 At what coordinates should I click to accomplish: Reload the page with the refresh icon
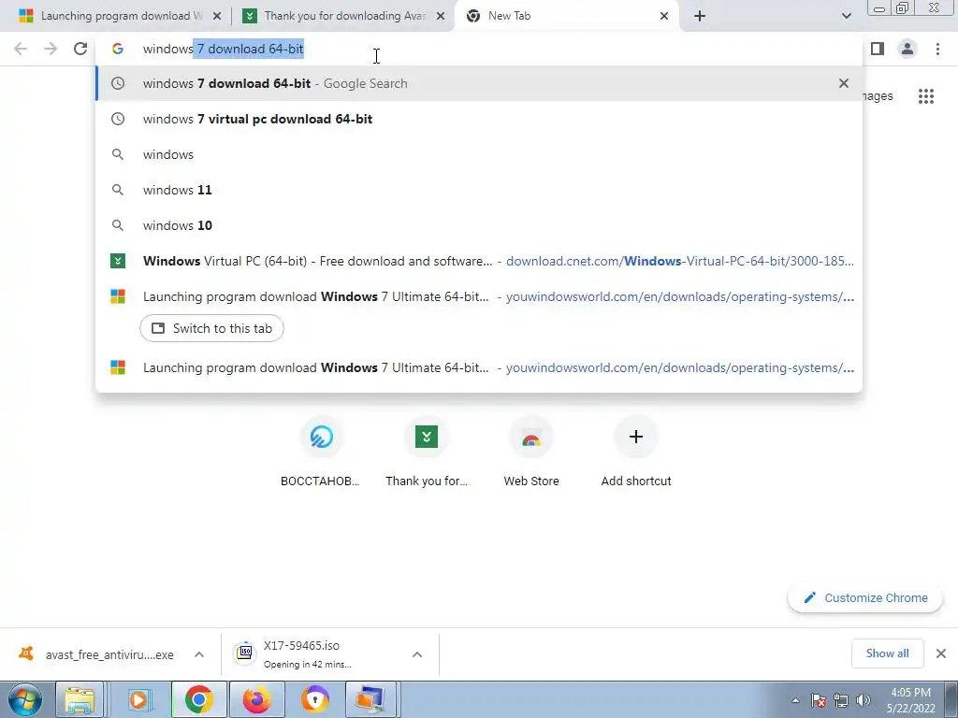coord(80,49)
